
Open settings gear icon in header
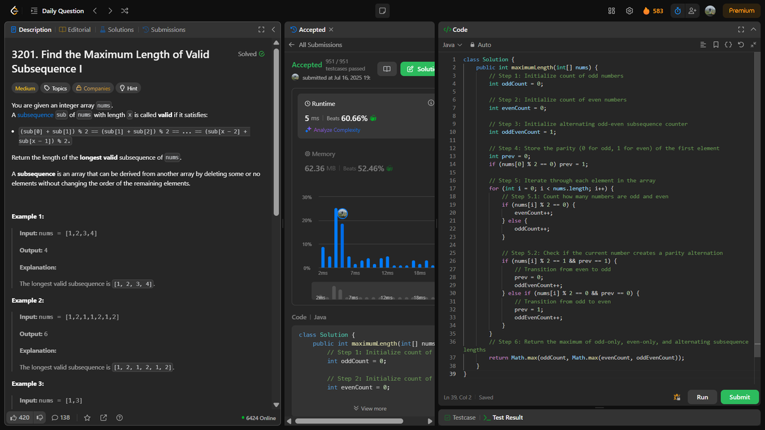(x=629, y=11)
